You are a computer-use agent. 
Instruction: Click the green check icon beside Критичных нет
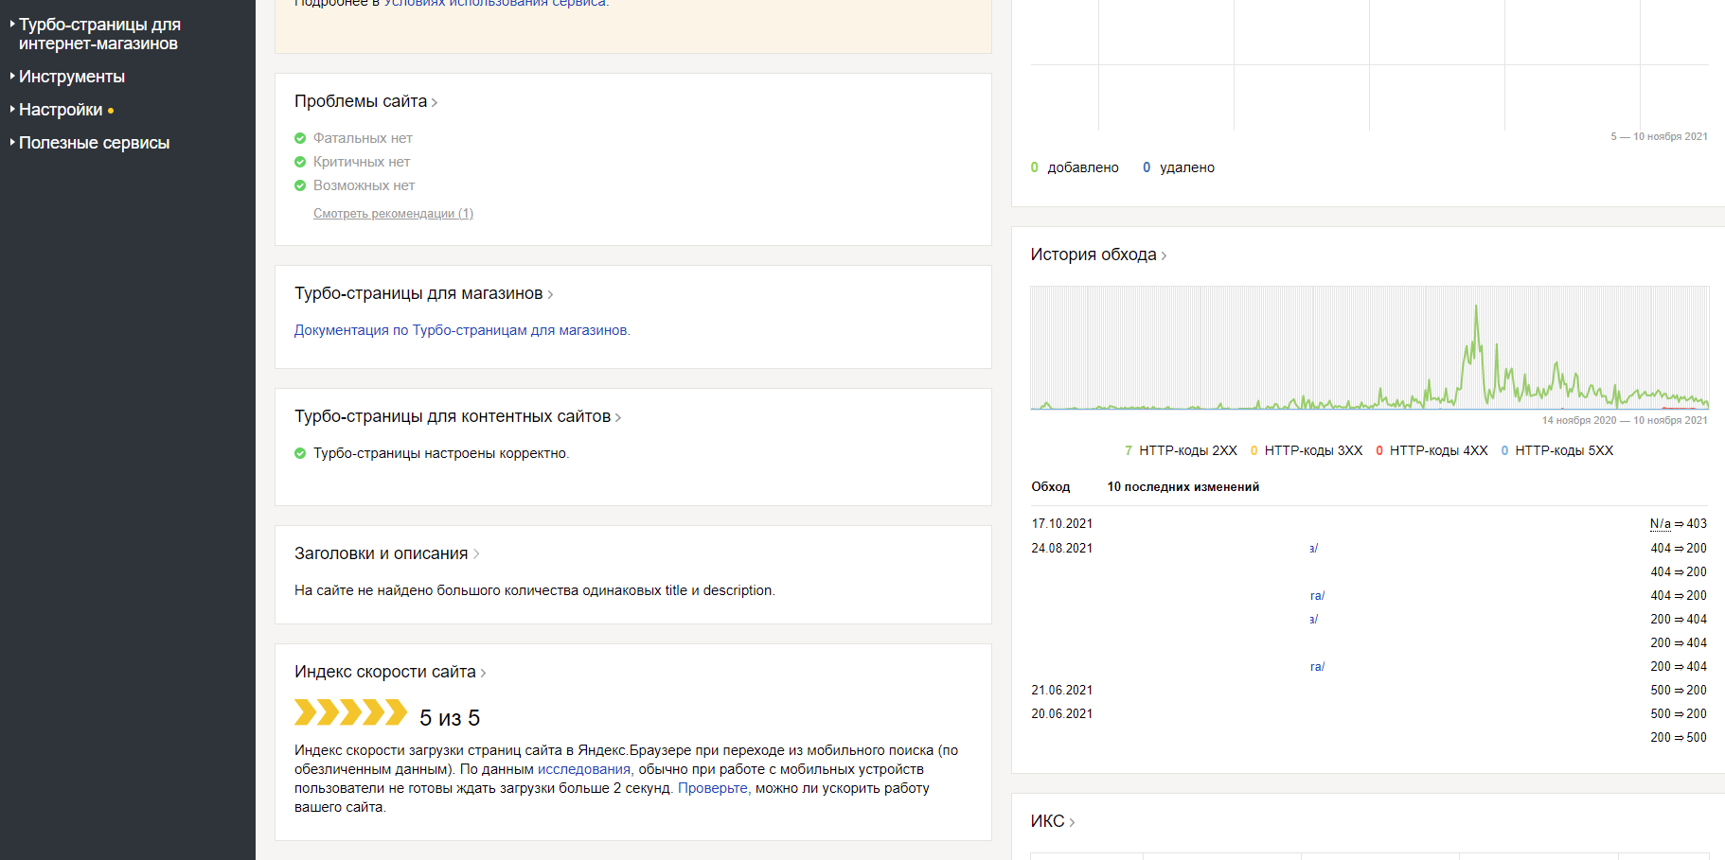[x=300, y=162]
